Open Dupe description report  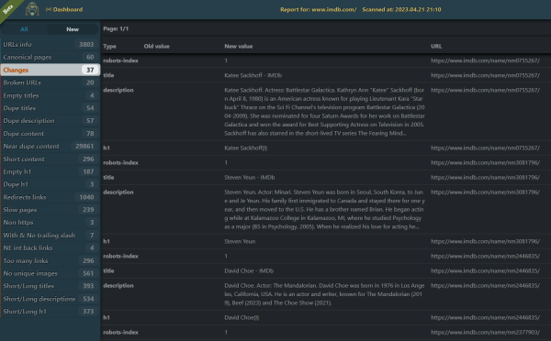(x=50, y=121)
